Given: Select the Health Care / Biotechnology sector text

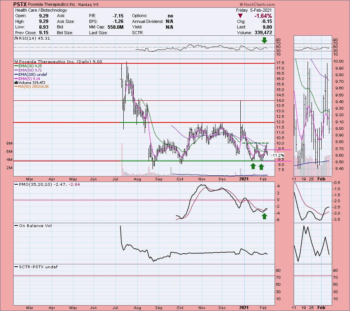Looking at the screenshot, I should pyautogui.click(x=41, y=10).
